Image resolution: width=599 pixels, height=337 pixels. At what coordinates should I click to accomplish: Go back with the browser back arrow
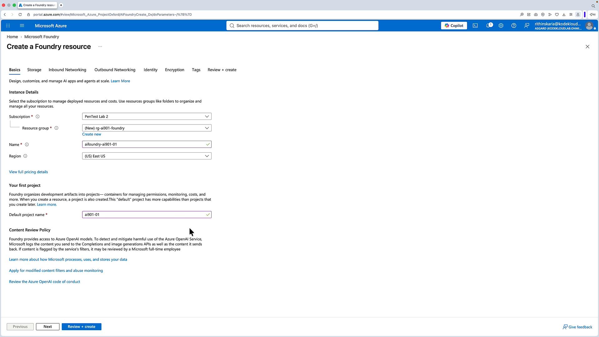click(5, 14)
